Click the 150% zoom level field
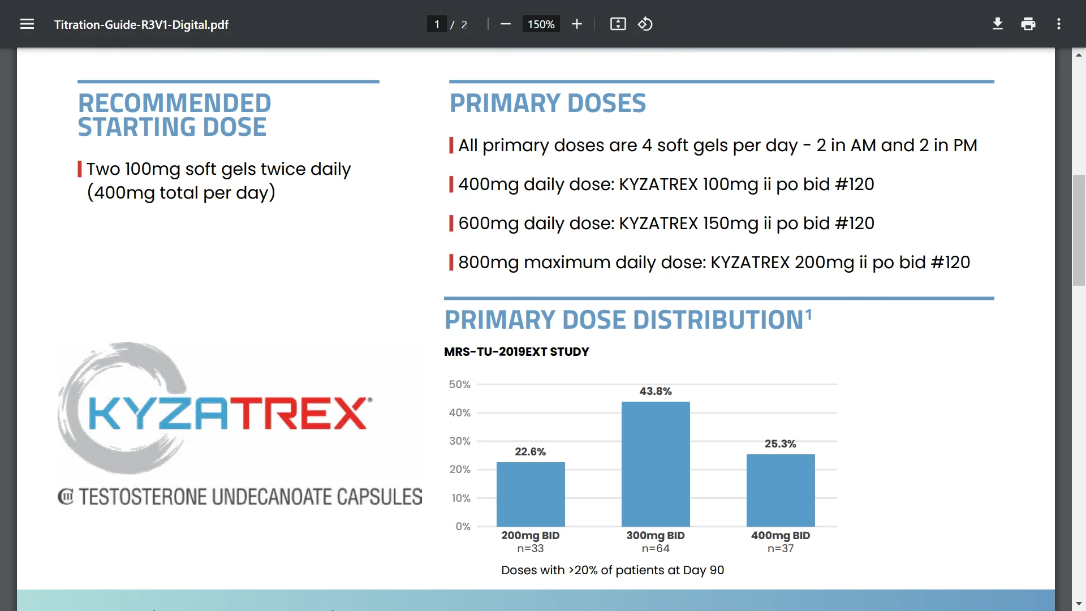Image resolution: width=1086 pixels, height=611 pixels. point(541,24)
